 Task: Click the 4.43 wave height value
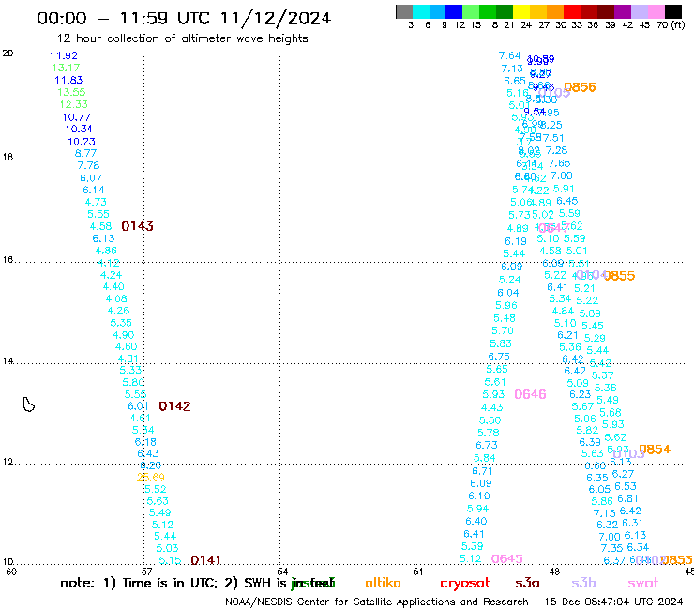coord(492,407)
